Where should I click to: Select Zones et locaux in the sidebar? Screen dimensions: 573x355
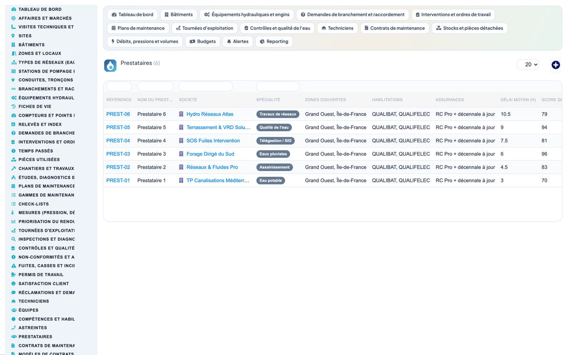coord(40,54)
